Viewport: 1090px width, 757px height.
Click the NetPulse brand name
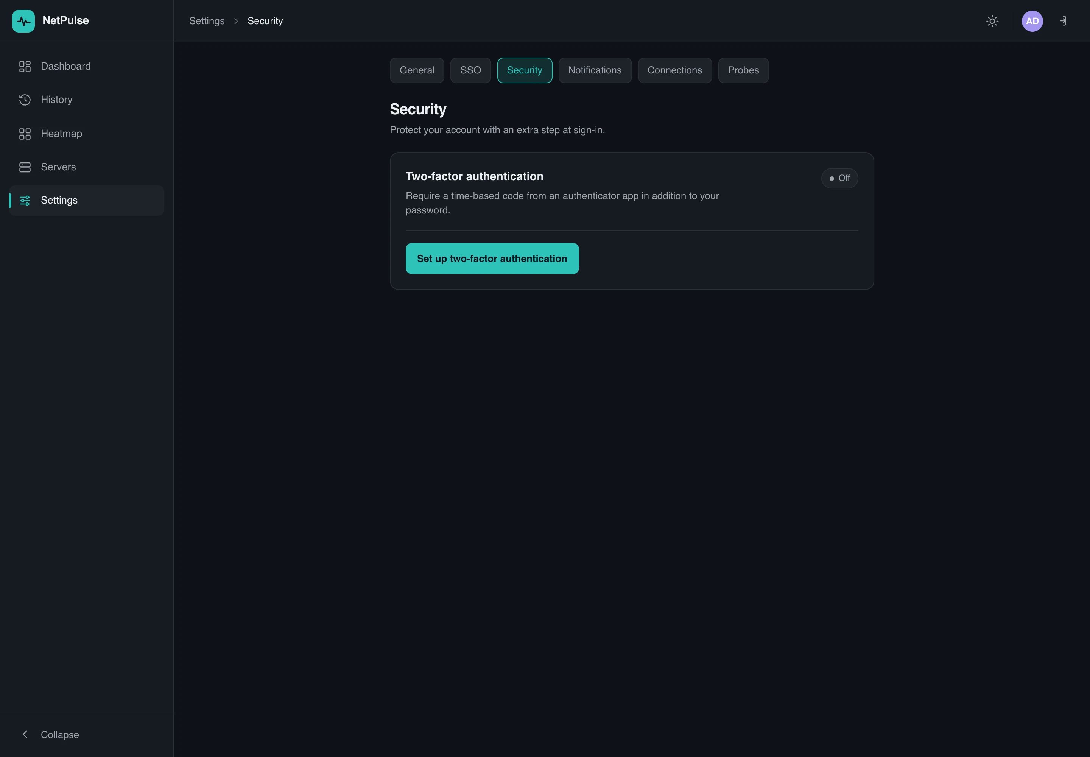click(x=65, y=20)
